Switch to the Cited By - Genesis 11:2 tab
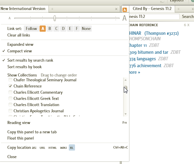This screenshot has width=194, height=164. coord(152,9)
